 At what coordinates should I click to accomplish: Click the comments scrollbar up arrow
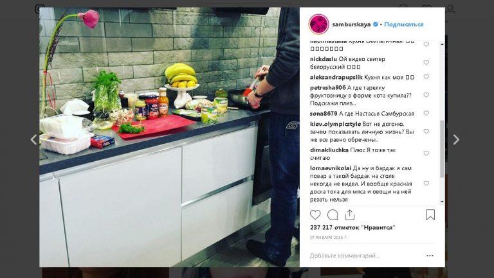442,44
